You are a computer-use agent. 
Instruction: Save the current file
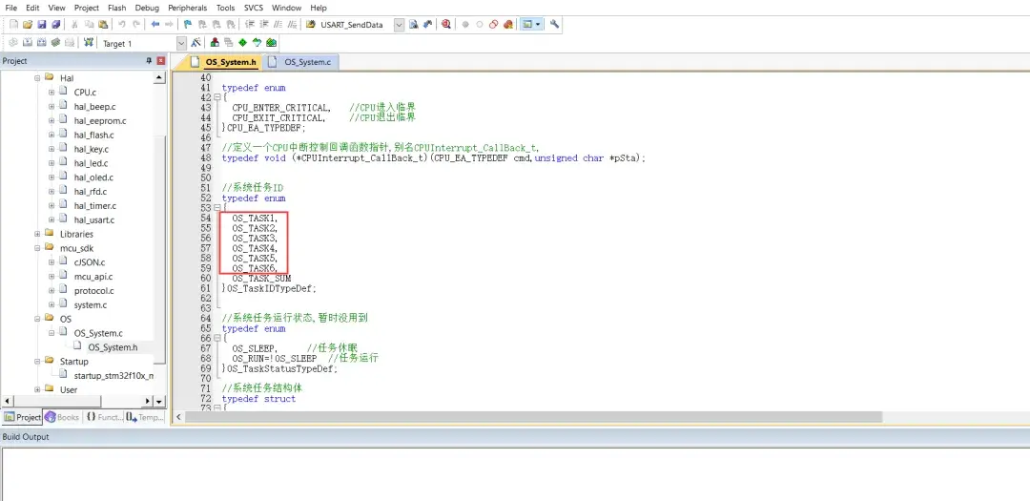pyautogui.click(x=42, y=24)
